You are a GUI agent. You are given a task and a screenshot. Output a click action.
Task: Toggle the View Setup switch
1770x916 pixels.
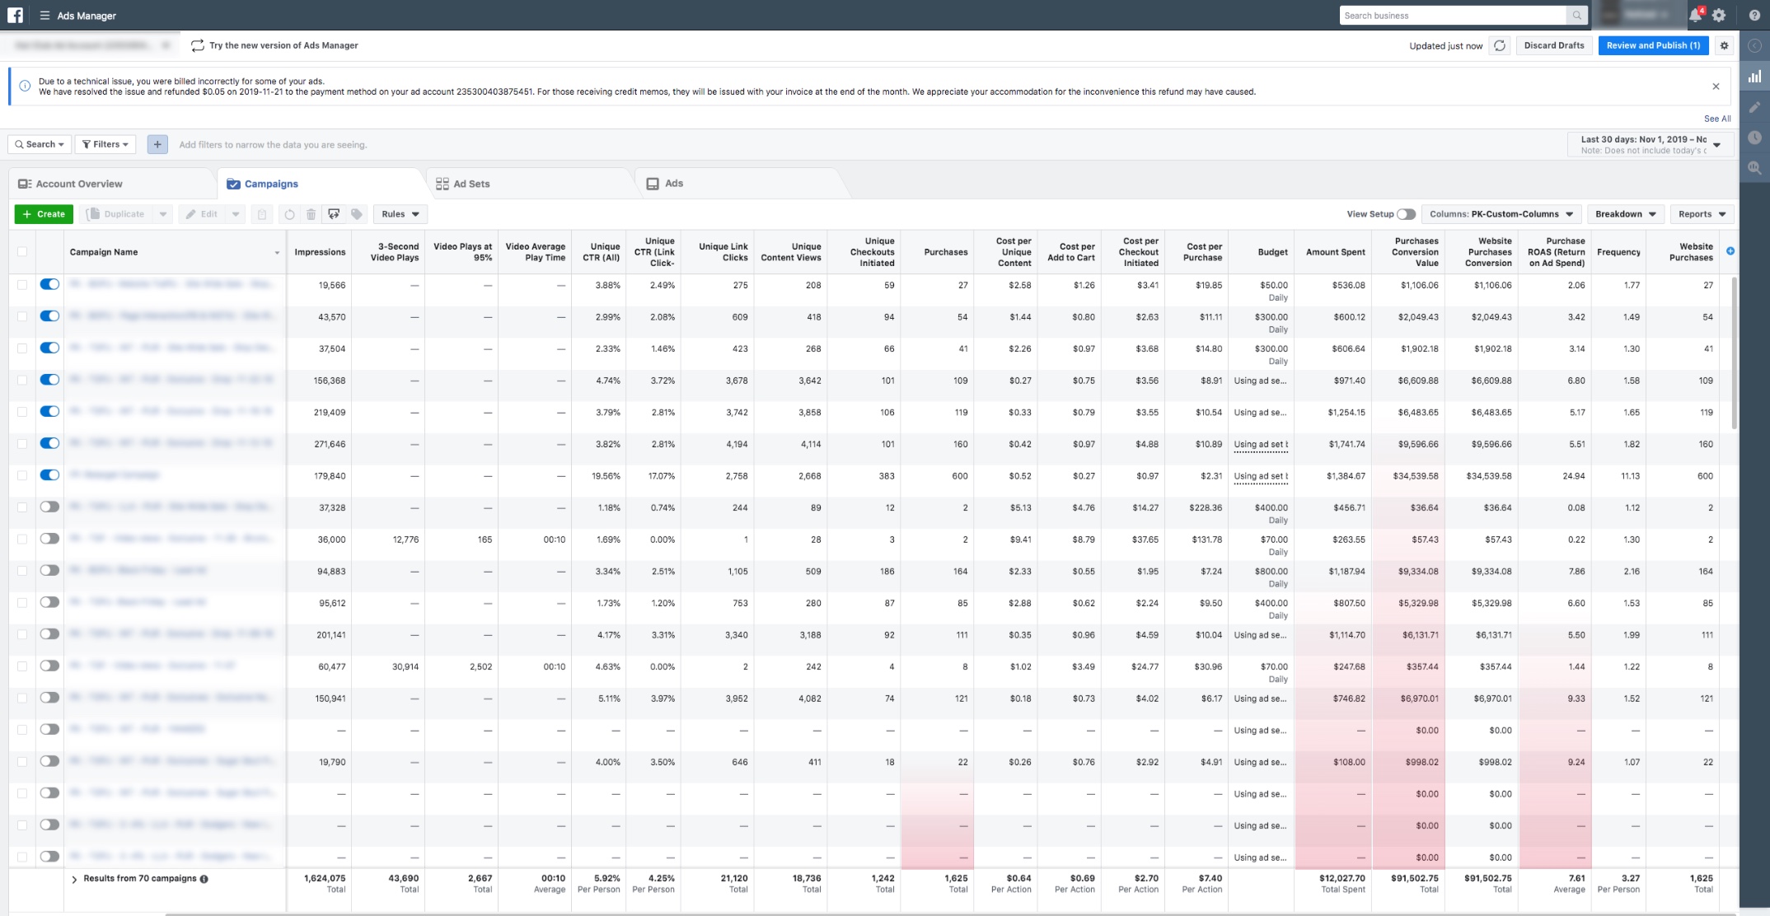(1406, 214)
